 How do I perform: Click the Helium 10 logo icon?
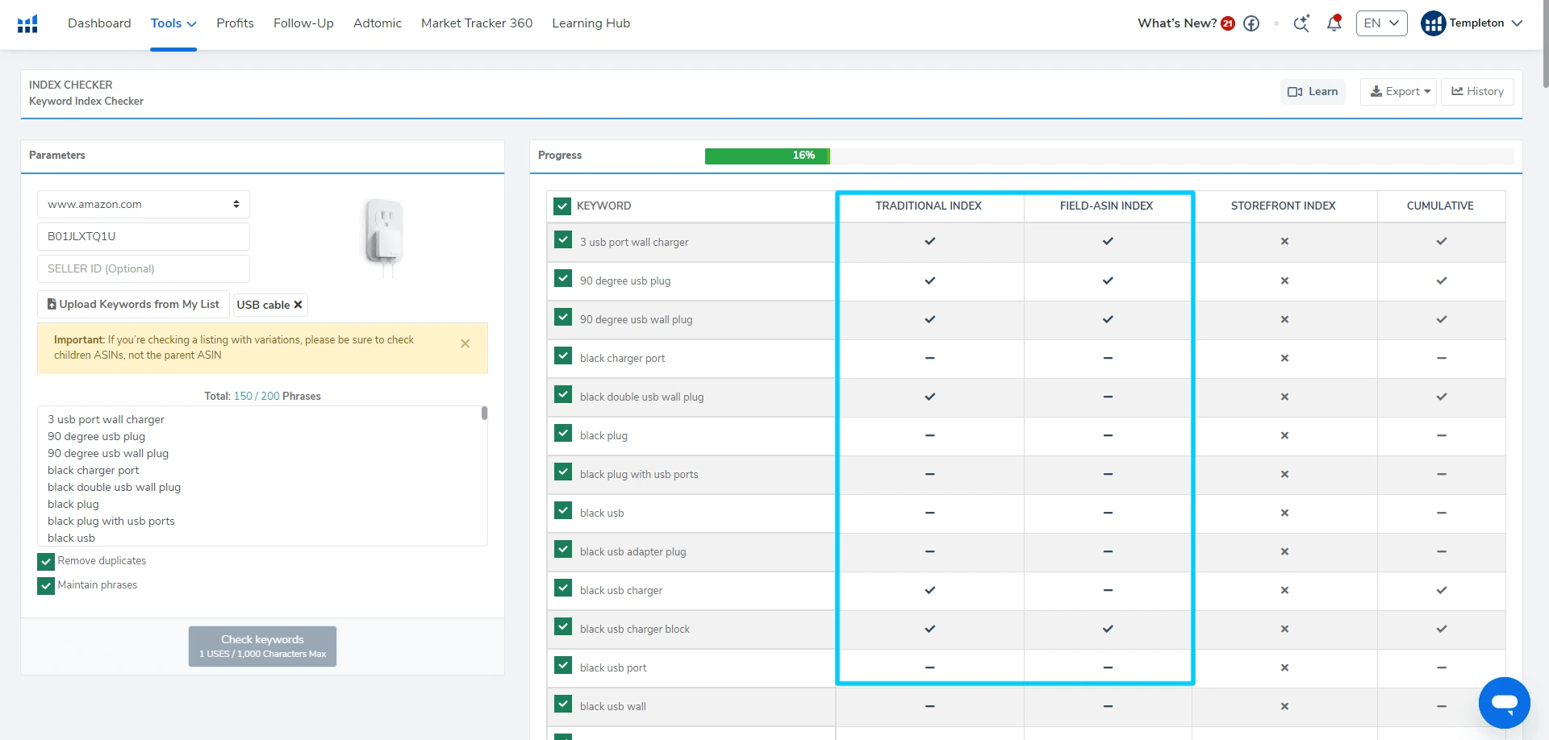tap(27, 24)
